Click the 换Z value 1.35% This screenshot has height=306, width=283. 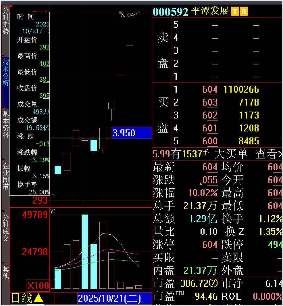pyautogui.click(x=270, y=232)
